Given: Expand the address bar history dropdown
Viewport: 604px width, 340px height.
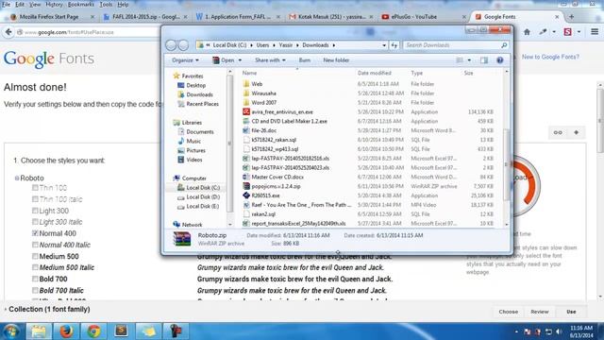Looking at the screenshot, I should click(x=384, y=45).
